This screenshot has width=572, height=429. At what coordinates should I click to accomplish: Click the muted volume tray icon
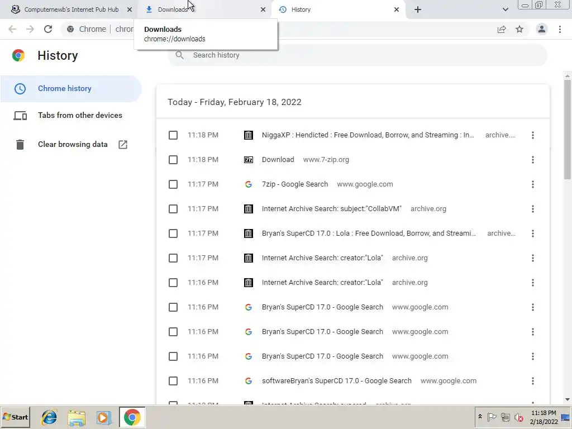click(518, 417)
